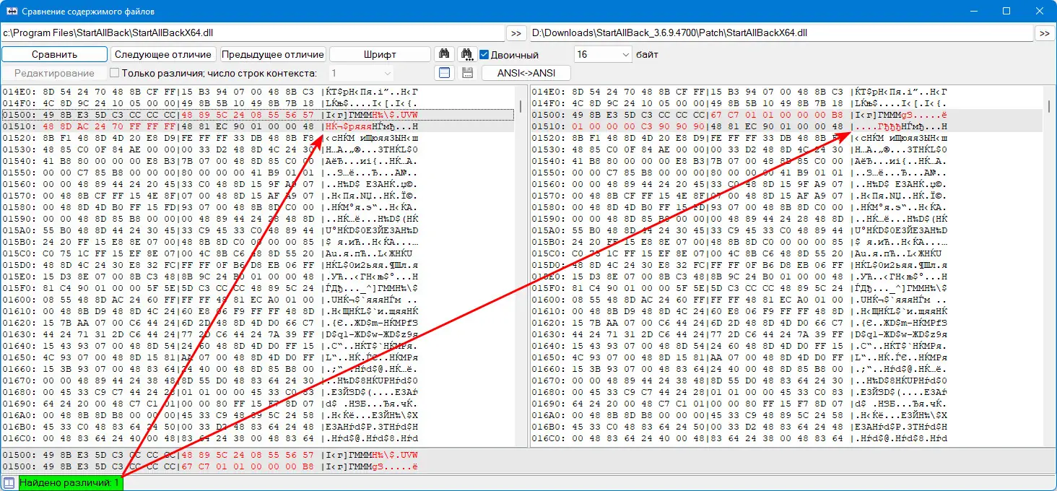This screenshot has height=491, width=1057.
Task: Select right pane row 01500 with bytes 67 C7 01 01
Action: tap(787, 115)
